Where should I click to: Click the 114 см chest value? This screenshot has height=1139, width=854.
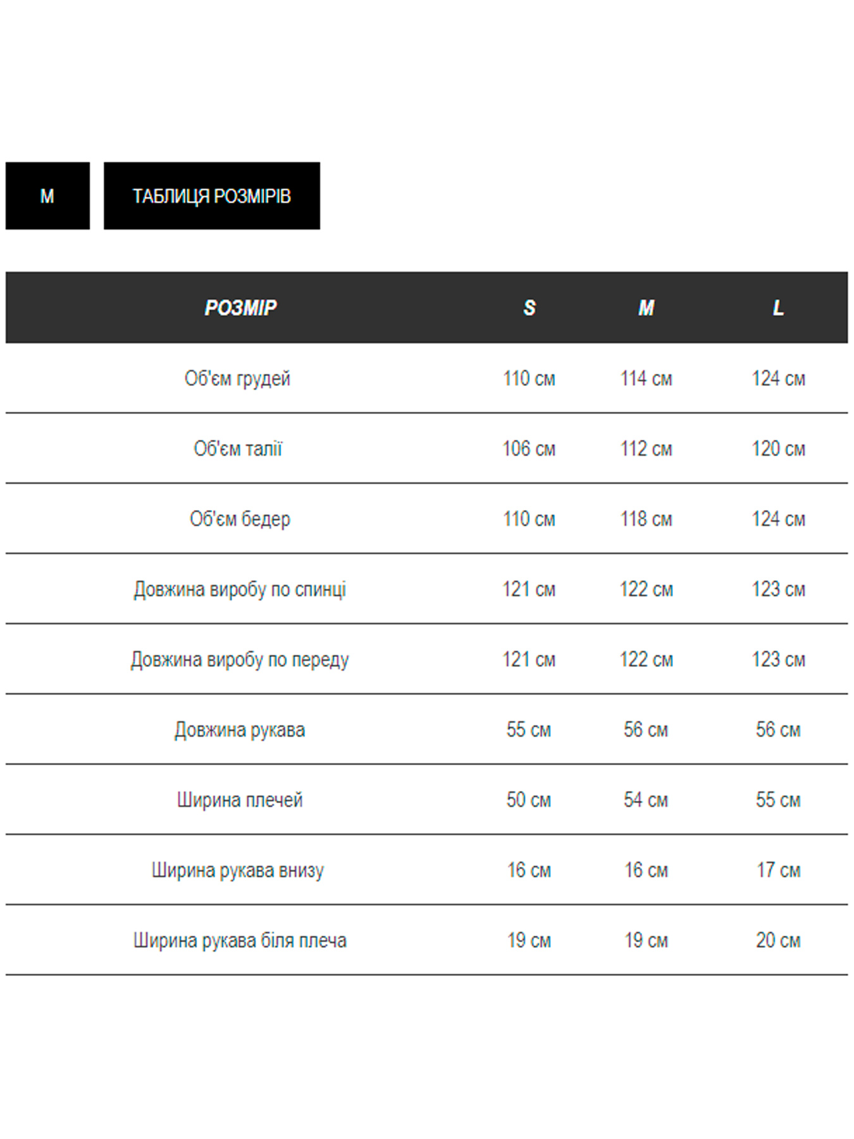point(646,378)
